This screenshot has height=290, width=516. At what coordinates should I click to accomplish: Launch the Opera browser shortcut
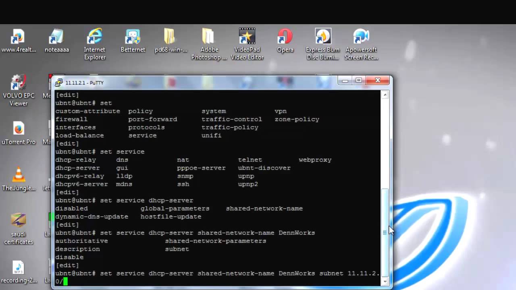tap(285, 41)
